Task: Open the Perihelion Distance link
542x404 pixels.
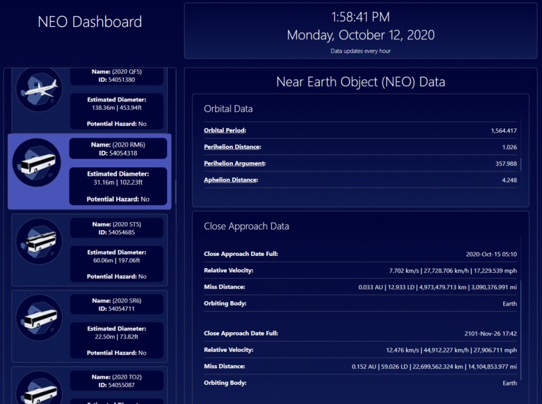Action: pos(233,147)
